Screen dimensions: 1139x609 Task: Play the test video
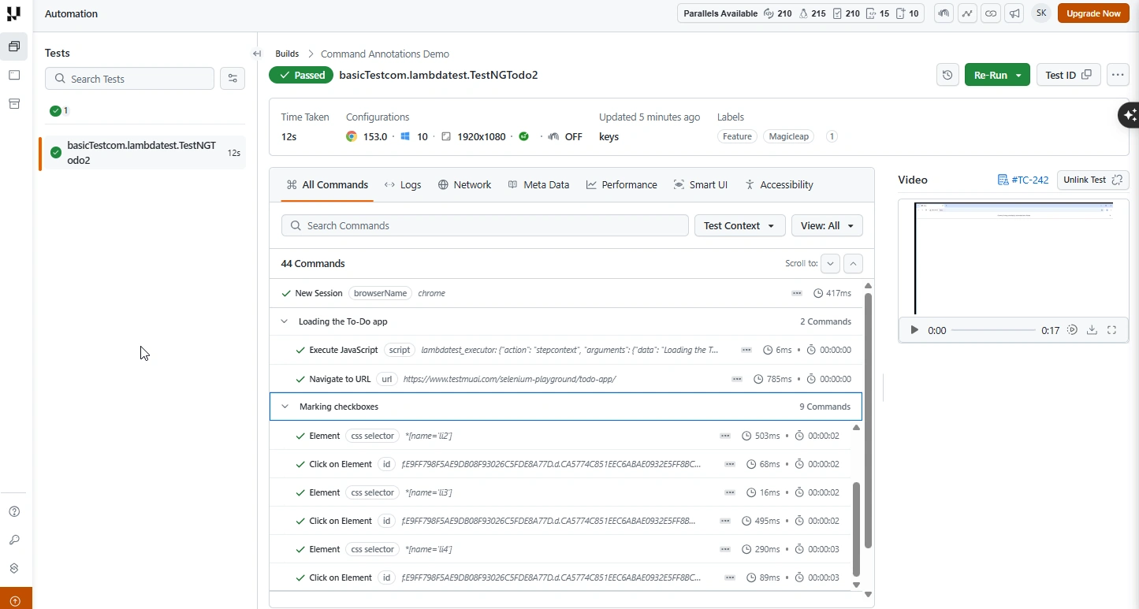(x=914, y=330)
